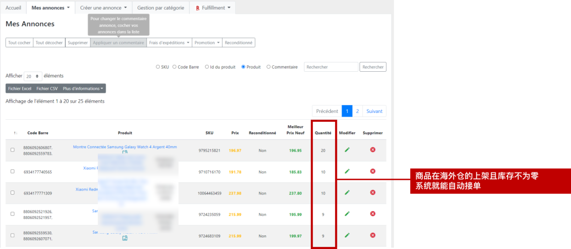The image size is (571, 249).
Task: Click the Tout cocher button
Action: click(x=20, y=43)
